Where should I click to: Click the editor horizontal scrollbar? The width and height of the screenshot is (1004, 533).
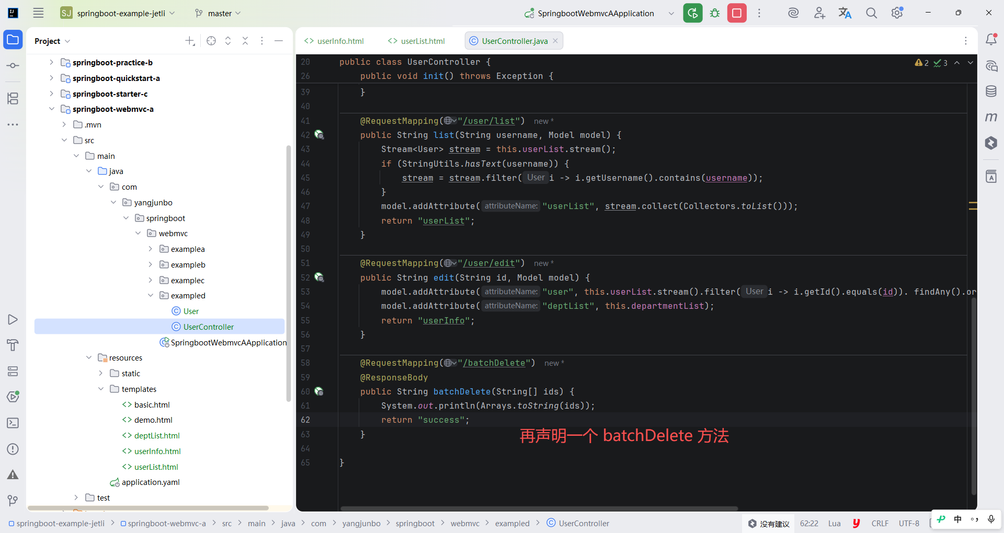point(539,508)
